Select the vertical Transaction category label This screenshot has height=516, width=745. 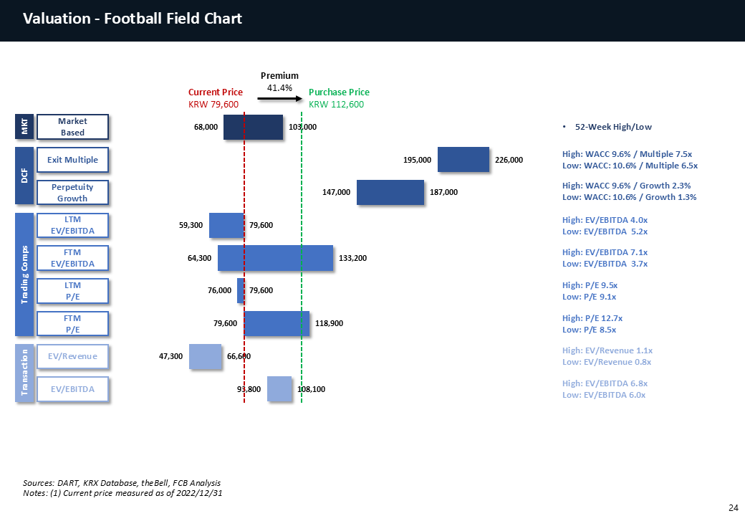tap(24, 373)
